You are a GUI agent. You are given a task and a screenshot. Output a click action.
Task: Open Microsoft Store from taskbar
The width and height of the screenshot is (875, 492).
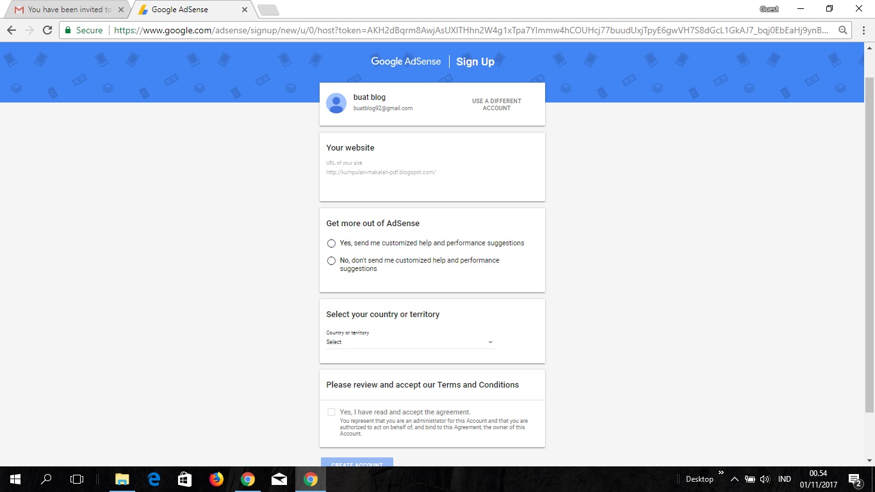point(185,479)
